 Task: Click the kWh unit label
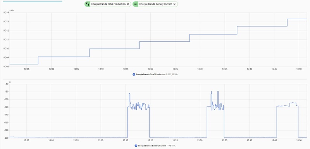coord(12,10)
